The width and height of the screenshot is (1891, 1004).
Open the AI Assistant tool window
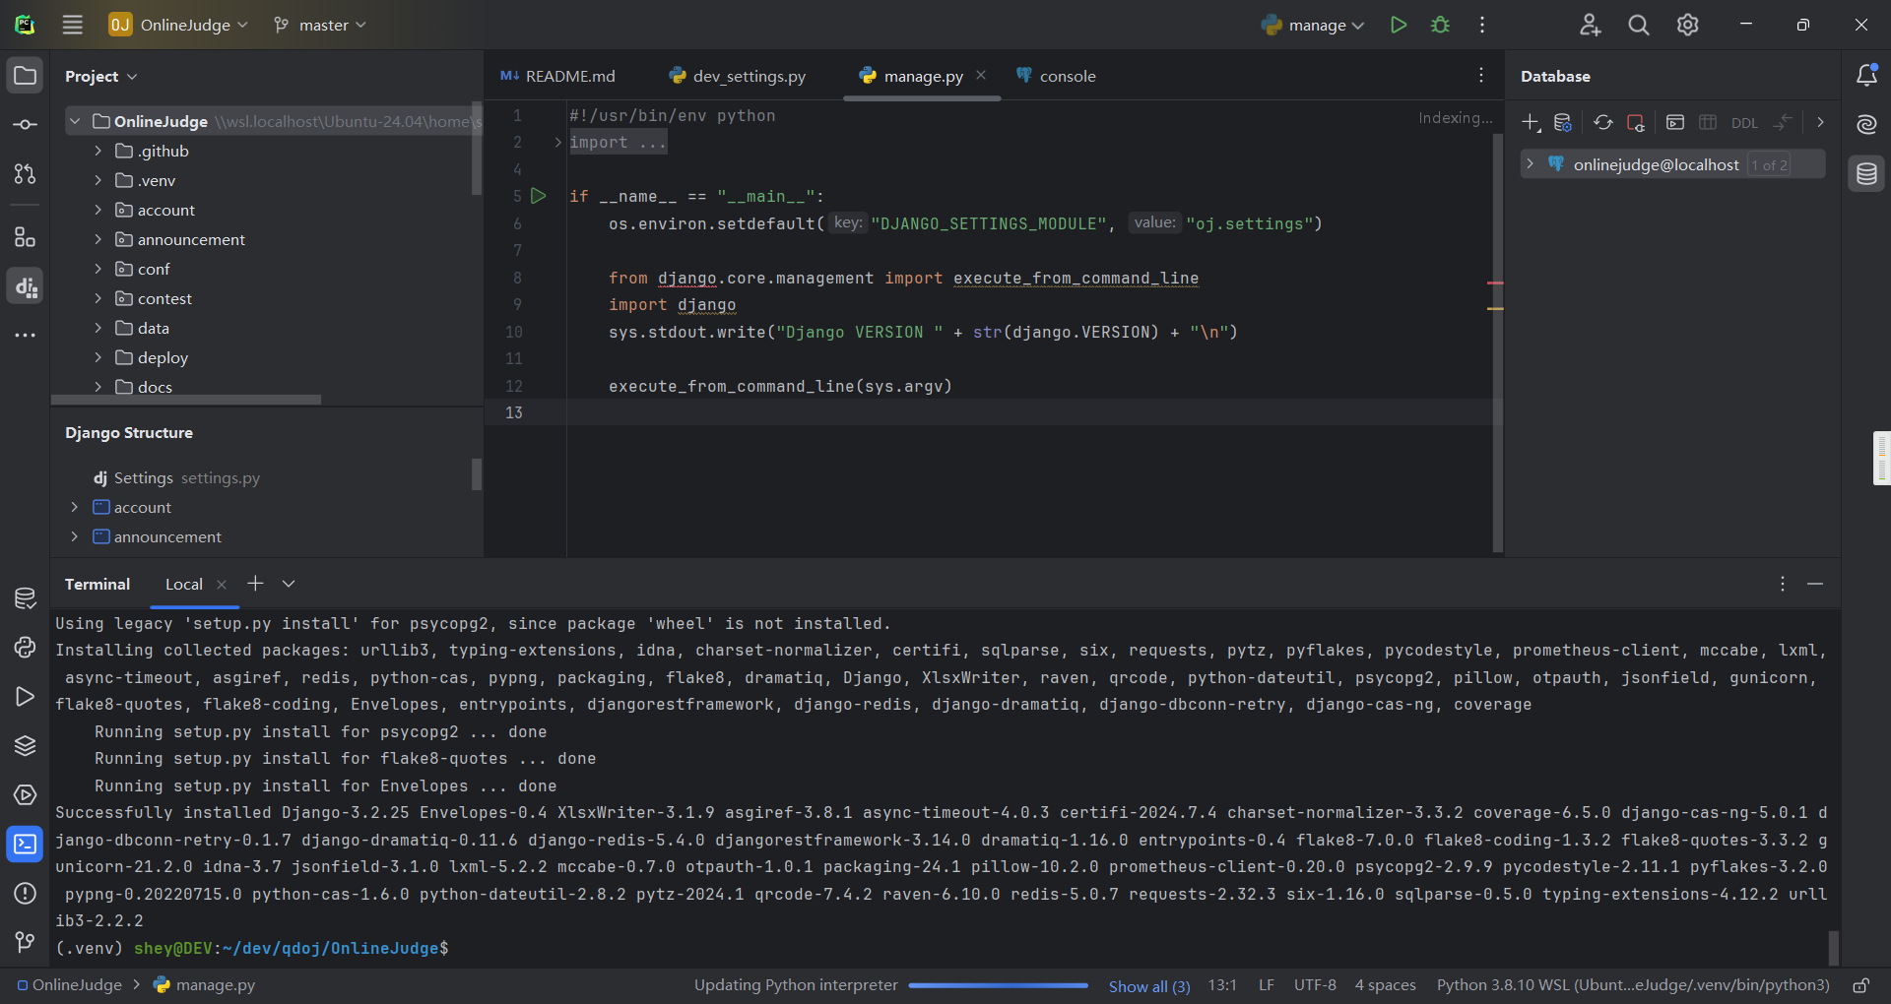pos(1865,125)
